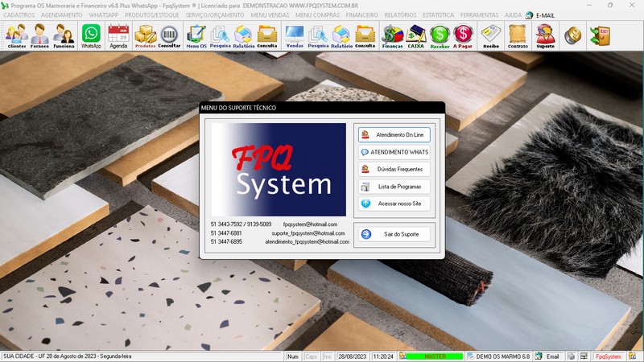Click the 28/08/2023 date in status bar
The height and width of the screenshot is (362, 644).
click(352, 356)
